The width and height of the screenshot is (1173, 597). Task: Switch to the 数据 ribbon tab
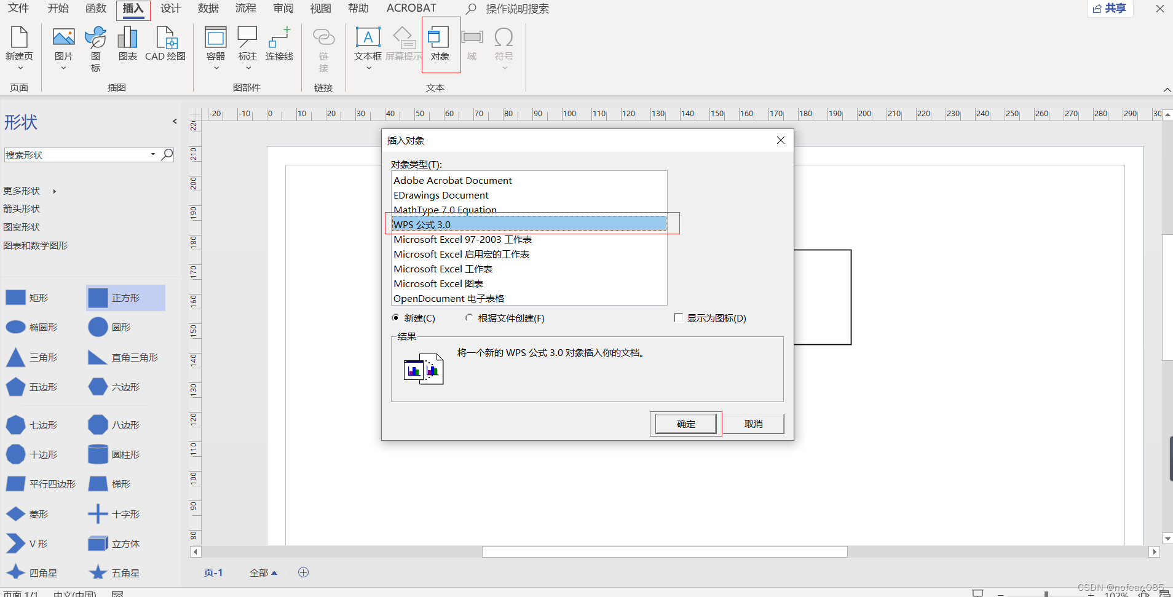208,9
